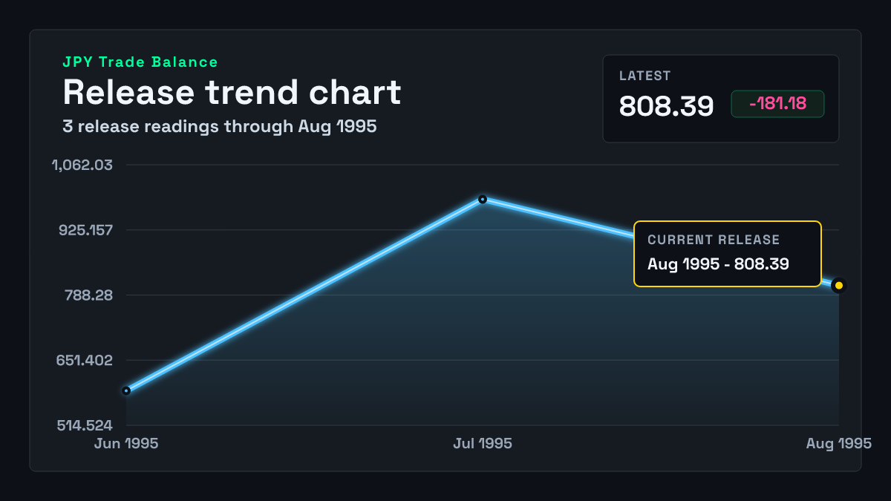
Task: Click the Aug 1995 x-axis label
Action: 839,444
